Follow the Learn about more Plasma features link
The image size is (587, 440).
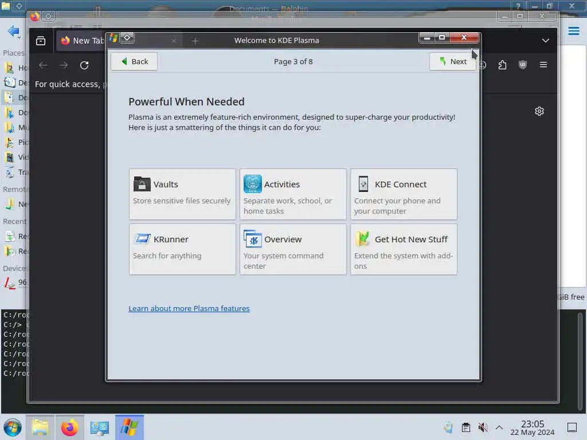[189, 308]
